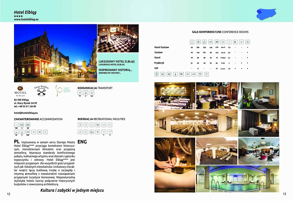Click the 'Karol' conference room row label
This screenshot has height=203, width=293.
tap(157, 58)
